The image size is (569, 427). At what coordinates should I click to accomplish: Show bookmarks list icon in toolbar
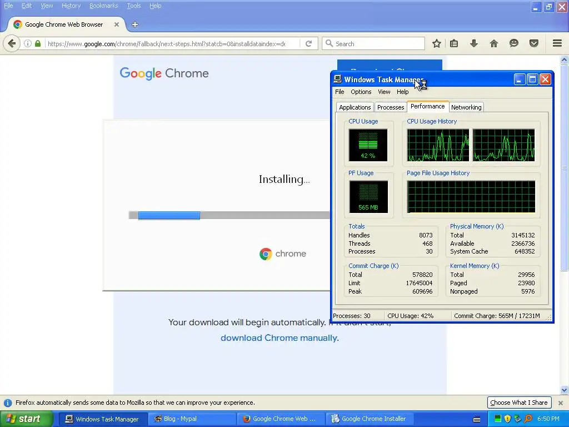point(454,43)
